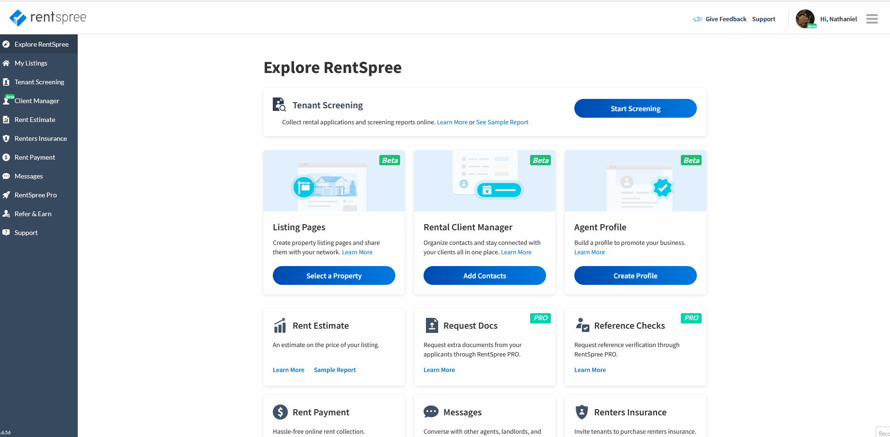
Task: Open Renters Insurance sidebar item
Action: click(39, 138)
